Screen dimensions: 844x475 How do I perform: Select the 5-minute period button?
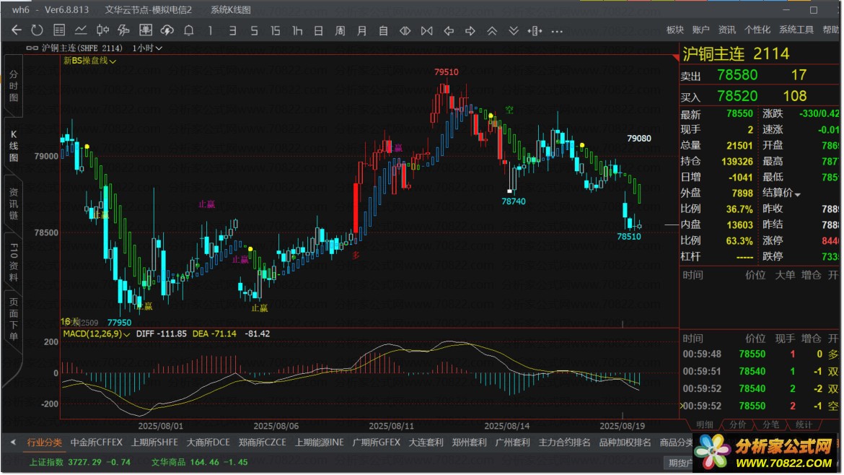click(254, 31)
